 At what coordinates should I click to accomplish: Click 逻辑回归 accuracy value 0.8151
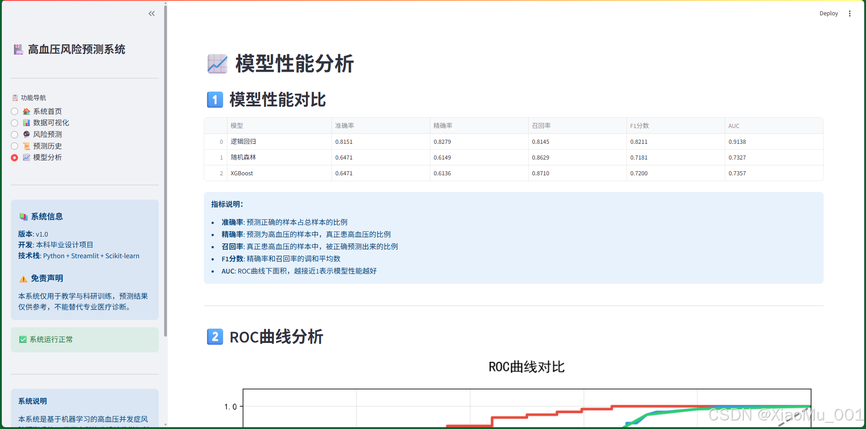click(x=381, y=141)
